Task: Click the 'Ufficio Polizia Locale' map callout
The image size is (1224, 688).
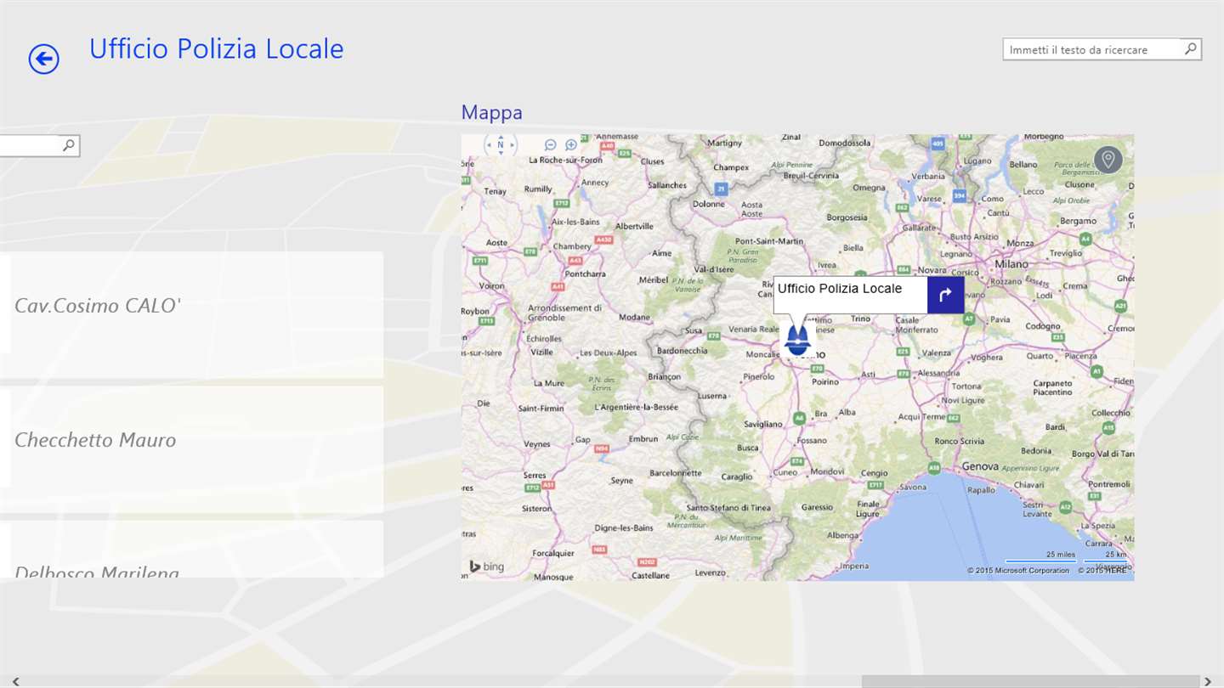Action: pos(849,295)
